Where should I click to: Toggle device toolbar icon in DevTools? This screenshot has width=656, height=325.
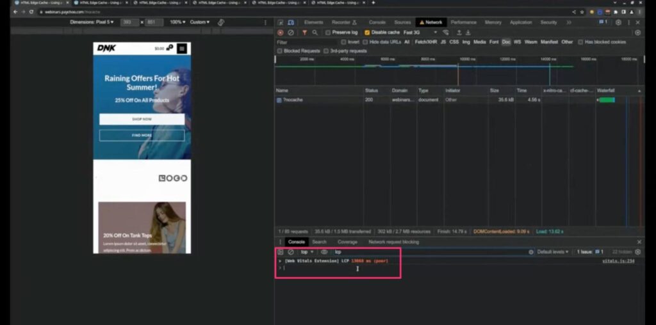pyautogui.click(x=290, y=22)
